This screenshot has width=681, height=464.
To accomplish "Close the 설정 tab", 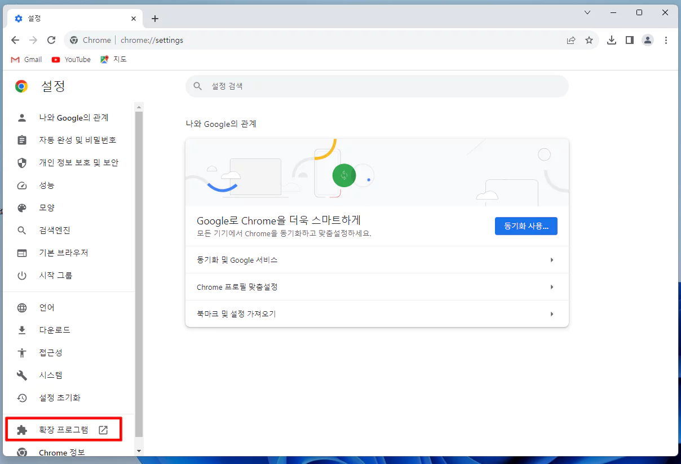I will (134, 19).
